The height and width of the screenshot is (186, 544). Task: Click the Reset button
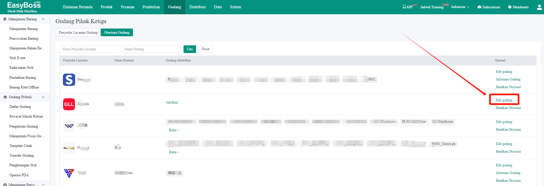pos(206,49)
